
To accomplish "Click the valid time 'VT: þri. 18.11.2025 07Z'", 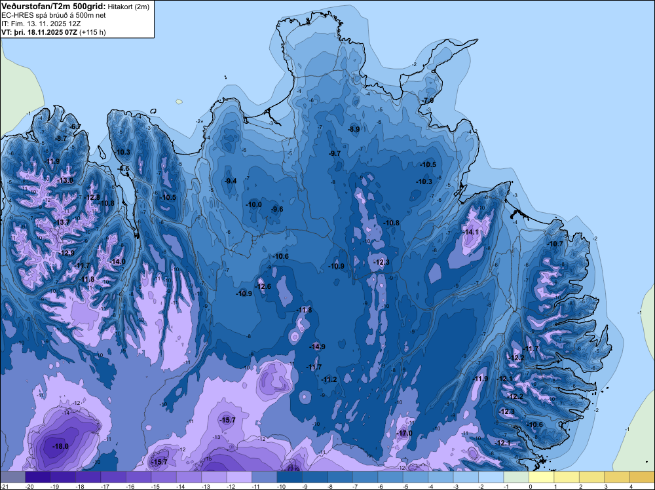I will coord(39,32).
